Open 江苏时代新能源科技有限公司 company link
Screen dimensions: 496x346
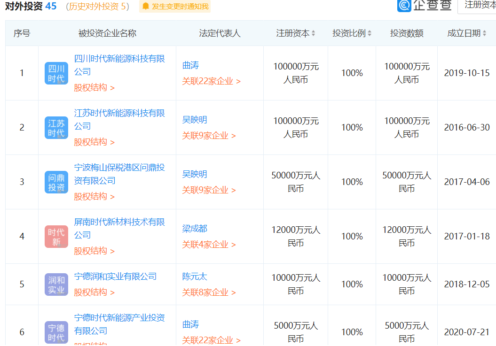coord(119,119)
